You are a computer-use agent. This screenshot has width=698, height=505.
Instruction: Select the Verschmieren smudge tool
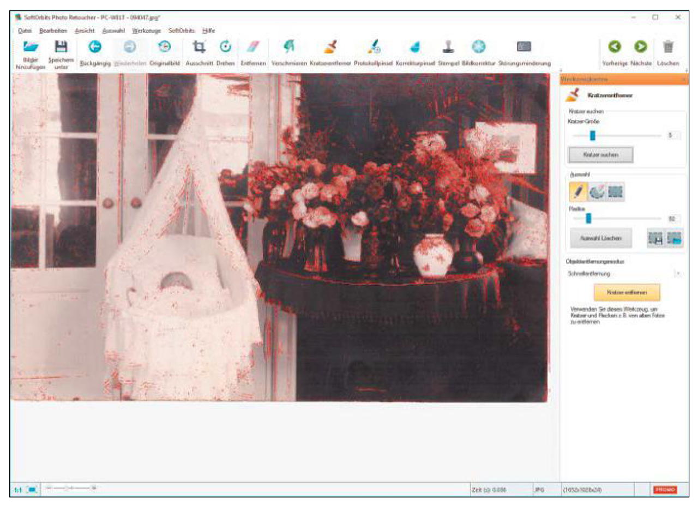[288, 48]
